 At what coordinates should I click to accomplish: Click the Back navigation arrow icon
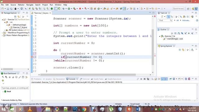(x=156, y=9)
